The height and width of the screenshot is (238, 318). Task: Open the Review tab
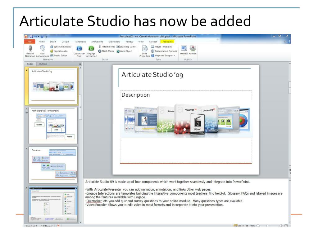click(129, 42)
